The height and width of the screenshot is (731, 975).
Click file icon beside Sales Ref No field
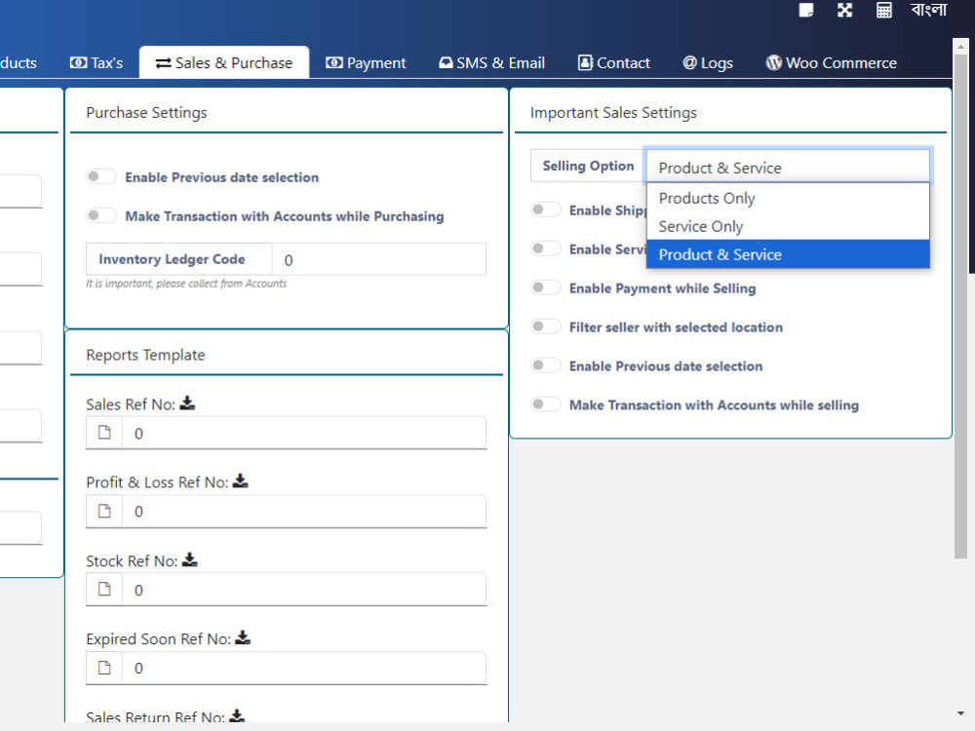pyautogui.click(x=104, y=433)
